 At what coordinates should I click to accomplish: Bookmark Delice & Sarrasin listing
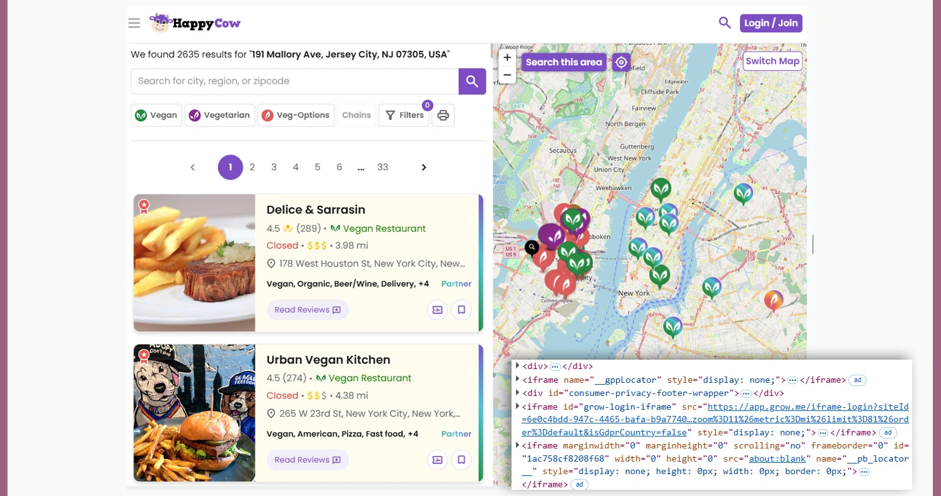(461, 310)
